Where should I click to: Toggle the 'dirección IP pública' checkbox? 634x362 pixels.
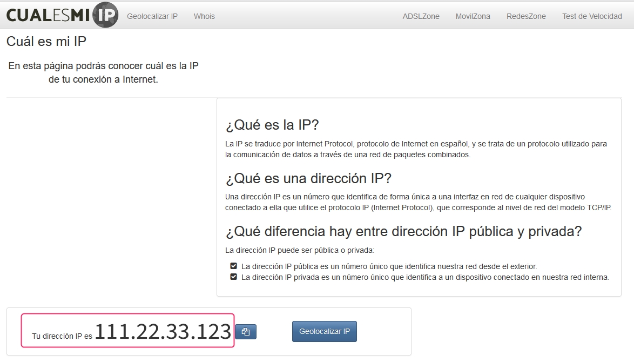233,266
